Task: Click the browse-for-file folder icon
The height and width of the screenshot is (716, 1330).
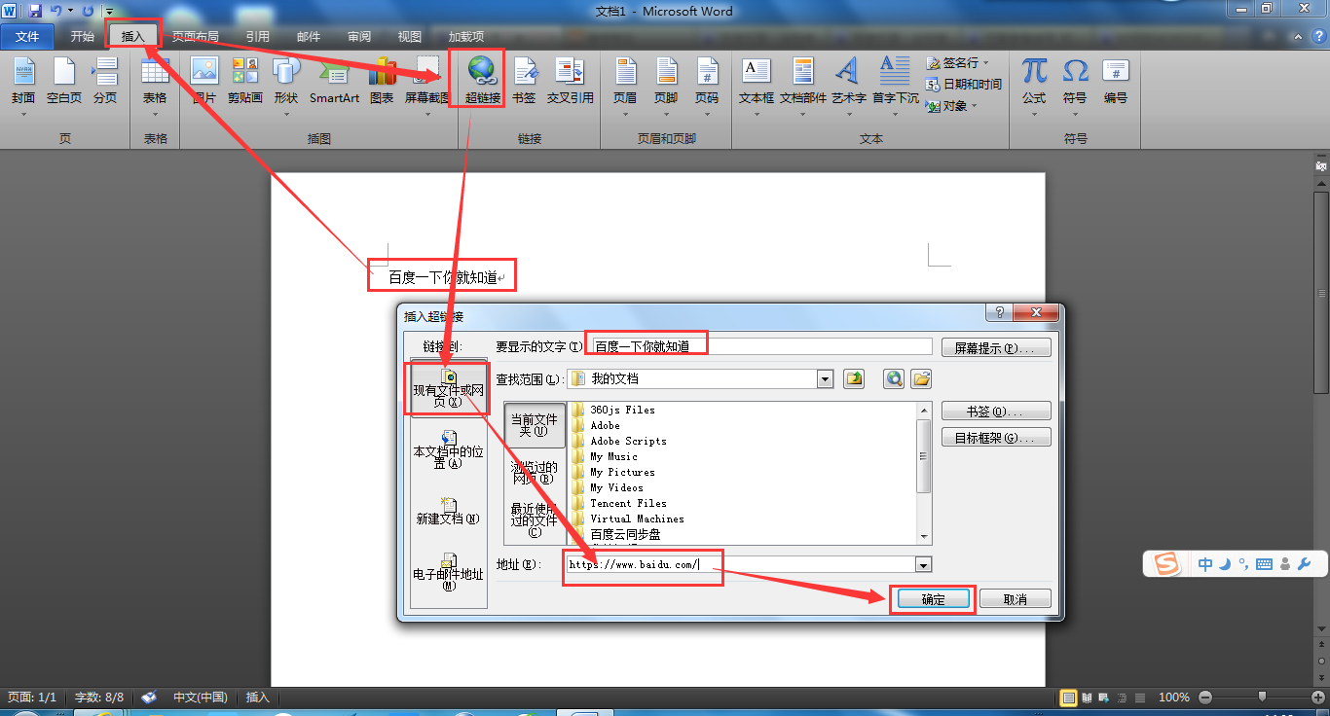Action: pyautogui.click(x=921, y=378)
